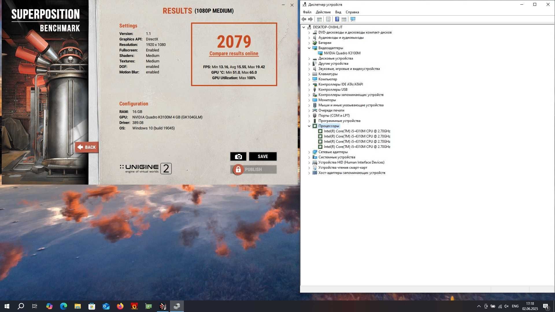Image resolution: width=555 pixels, height=312 pixels.
Task: Switch the ENG input language indicator
Action: (x=515, y=306)
